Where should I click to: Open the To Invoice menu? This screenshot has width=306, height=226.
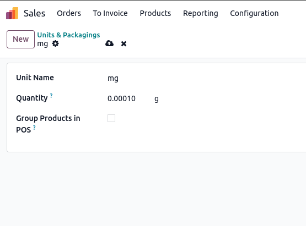pos(110,13)
